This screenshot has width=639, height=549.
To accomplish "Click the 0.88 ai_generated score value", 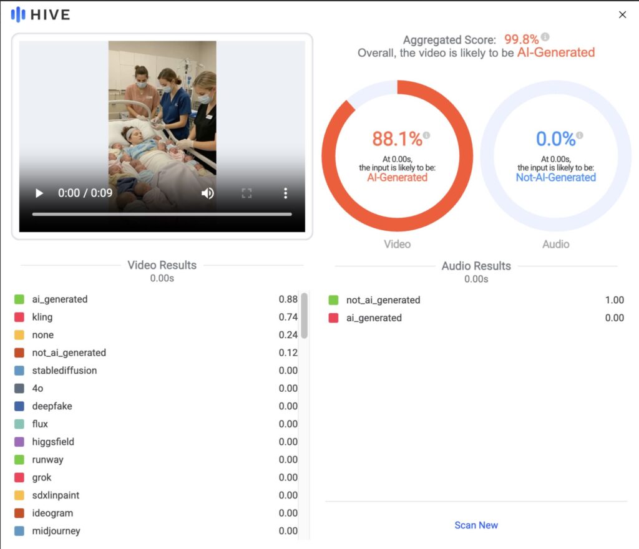I will (288, 299).
